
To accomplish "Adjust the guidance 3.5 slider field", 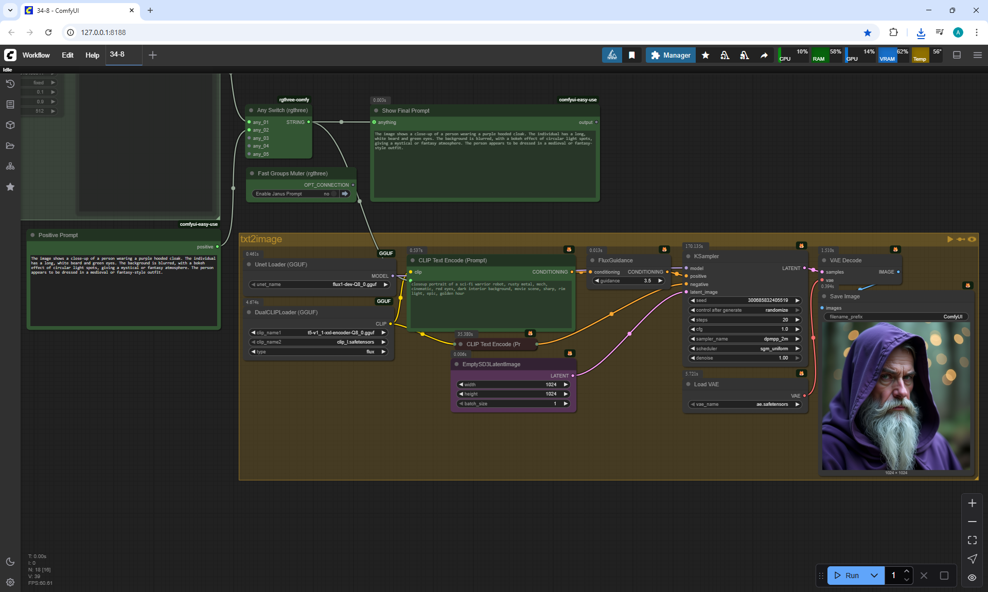I will coord(628,281).
